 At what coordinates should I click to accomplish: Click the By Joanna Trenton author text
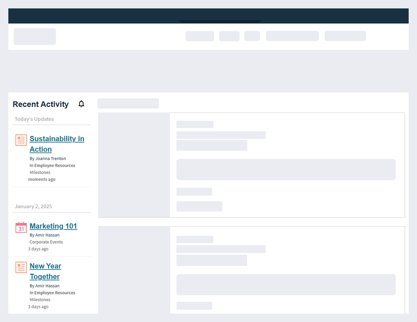(x=48, y=159)
